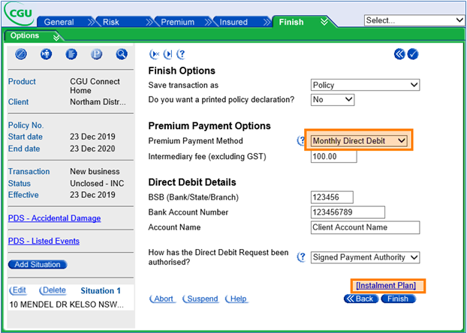
Task: Open the Select... dropdown at top right
Action: 414,20
